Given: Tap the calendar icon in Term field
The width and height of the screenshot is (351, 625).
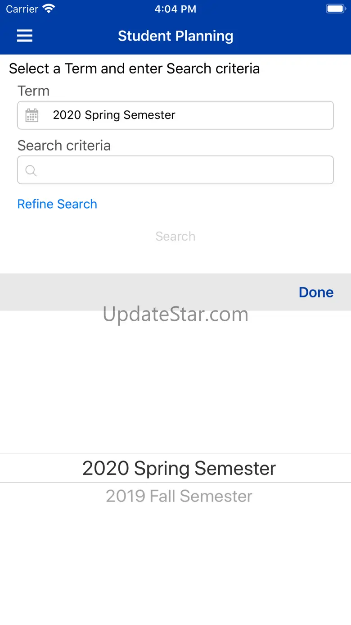Looking at the screenshot, I should 32,115.
